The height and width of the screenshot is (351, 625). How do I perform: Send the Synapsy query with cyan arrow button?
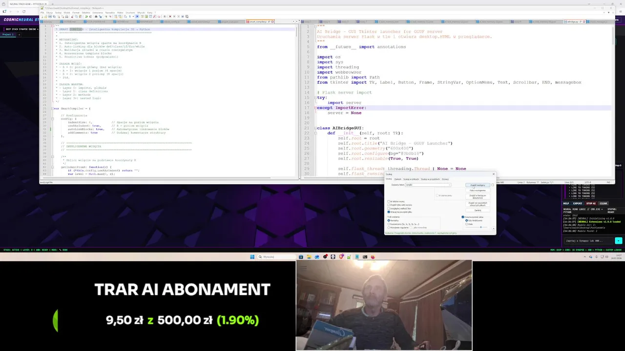[x=619, y=241]
